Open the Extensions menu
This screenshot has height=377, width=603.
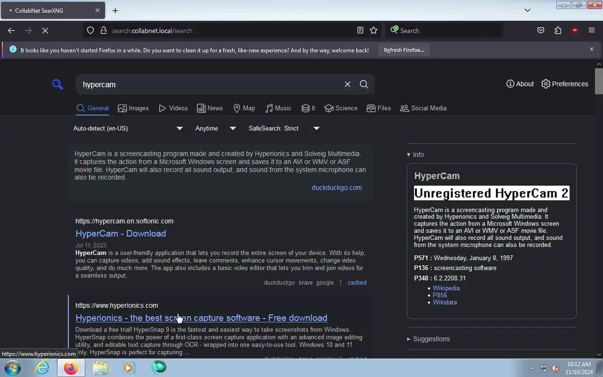558,31
